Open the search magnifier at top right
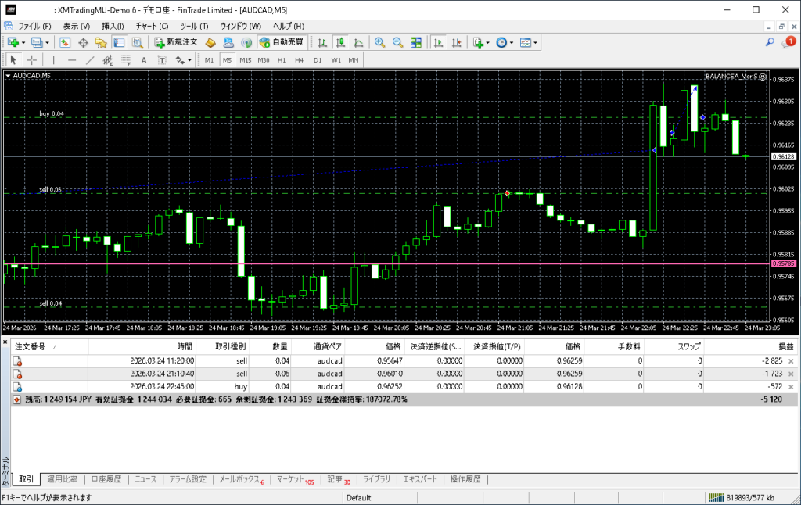The image size is (801, 505). tap(770, 42)
